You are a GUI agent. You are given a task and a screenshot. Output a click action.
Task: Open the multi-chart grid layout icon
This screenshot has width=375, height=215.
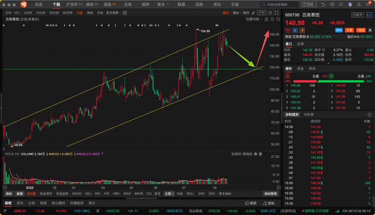[125, 13]
